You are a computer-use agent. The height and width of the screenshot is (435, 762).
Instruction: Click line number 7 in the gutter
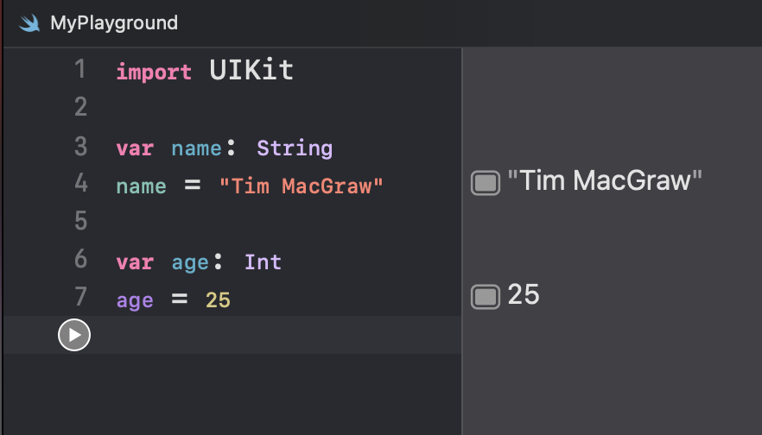point(80,297)
